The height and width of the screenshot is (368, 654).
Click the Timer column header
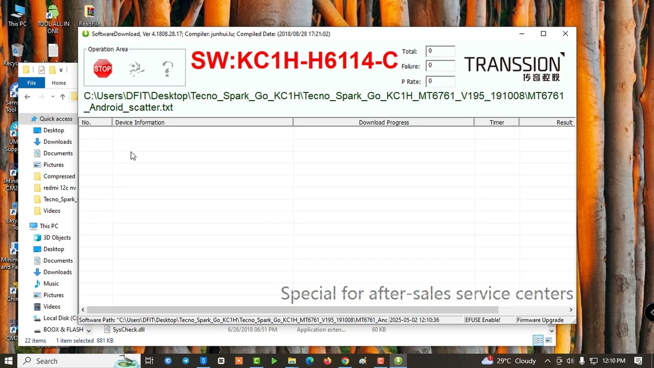(x=496, y=122)
